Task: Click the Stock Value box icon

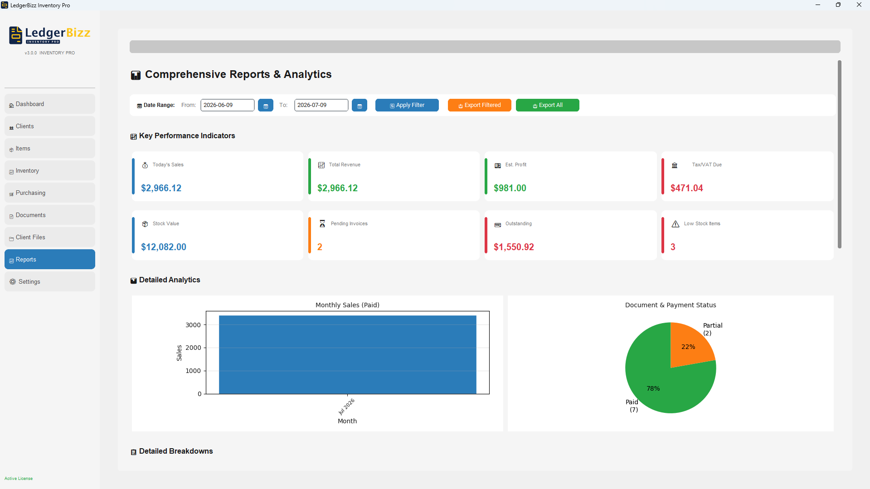Action: tap(145, 224)
